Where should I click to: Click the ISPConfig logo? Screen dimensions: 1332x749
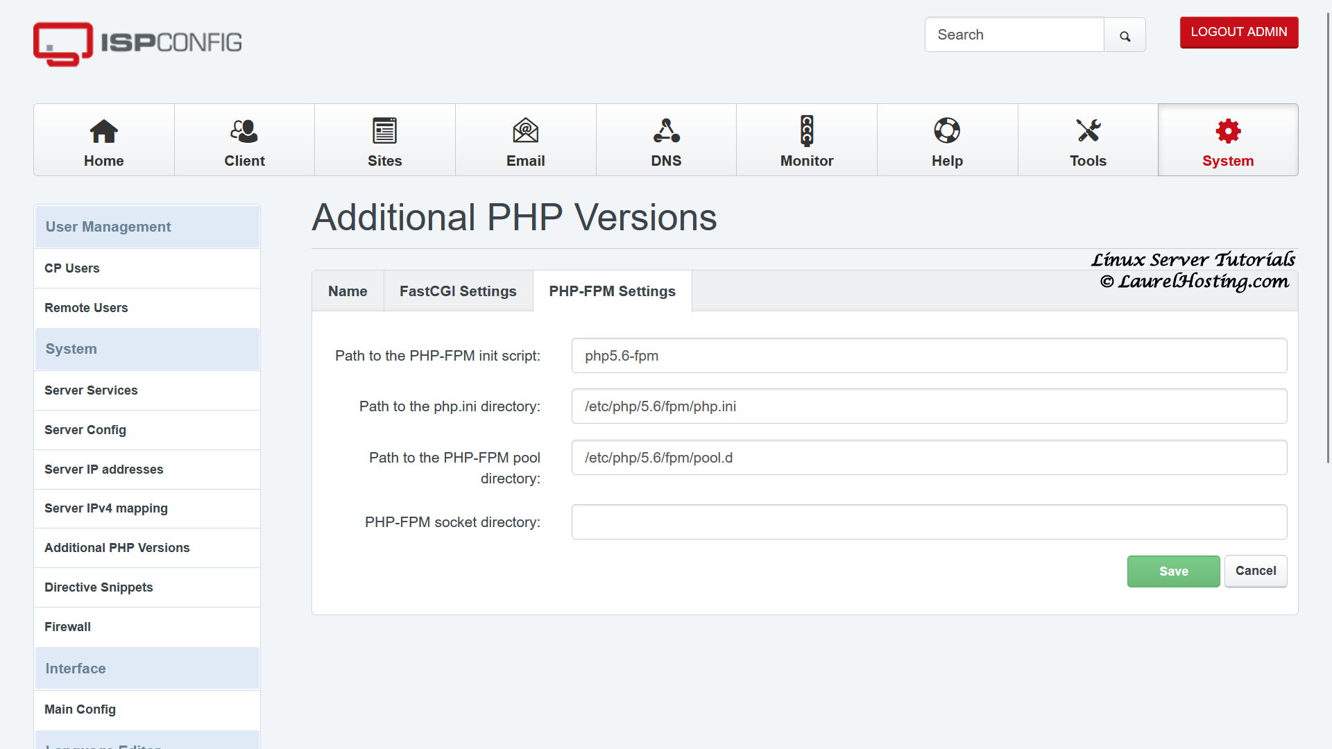click(137, 44)
